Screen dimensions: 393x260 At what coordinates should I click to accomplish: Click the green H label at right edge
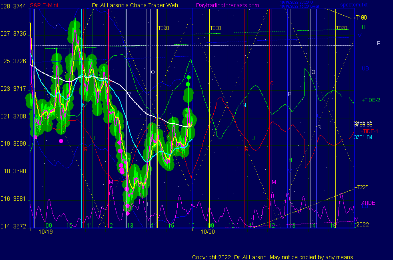click(363, 28)
